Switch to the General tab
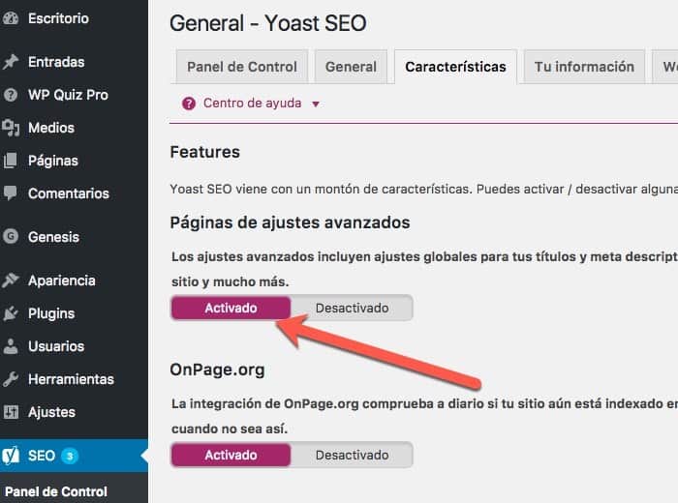Image resolution: width=678 pixels, height=503 pixels. click(351, 67)
